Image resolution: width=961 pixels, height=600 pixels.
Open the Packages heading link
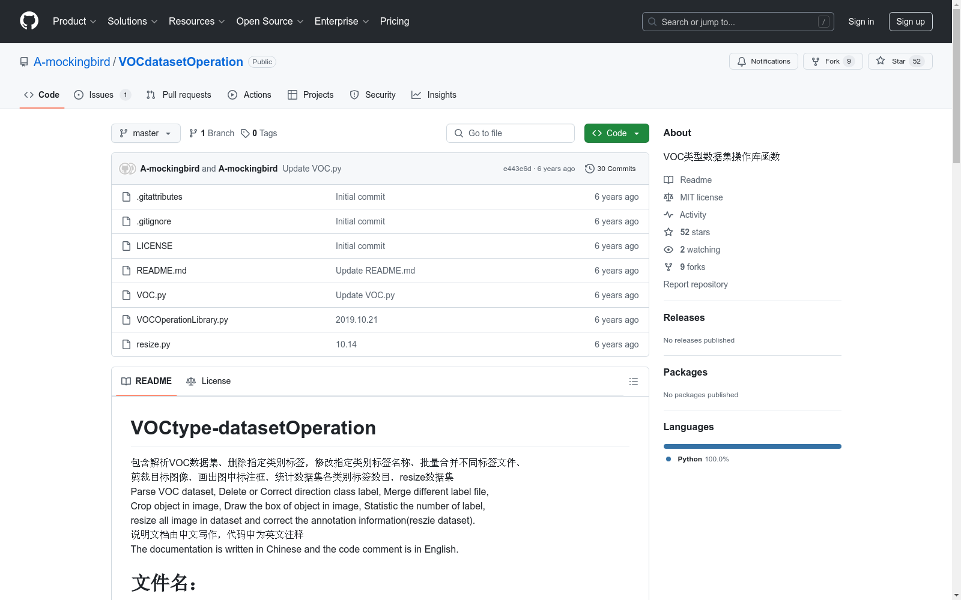click(685, 373)
